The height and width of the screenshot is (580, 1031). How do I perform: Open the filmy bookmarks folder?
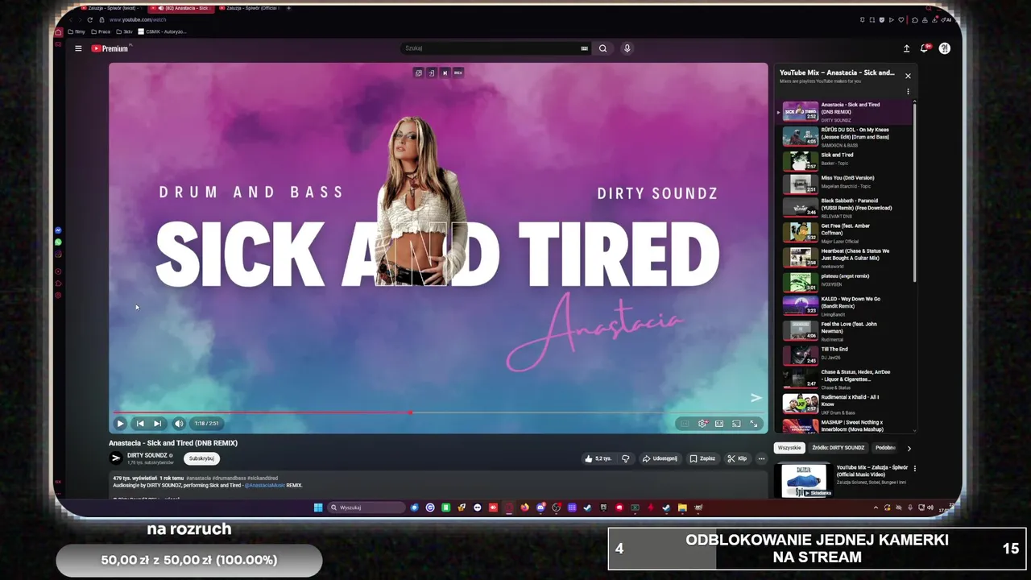(x=77, y=31)
